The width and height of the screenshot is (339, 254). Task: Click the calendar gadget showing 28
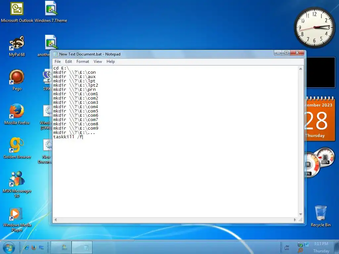click(x=319, y=118)
